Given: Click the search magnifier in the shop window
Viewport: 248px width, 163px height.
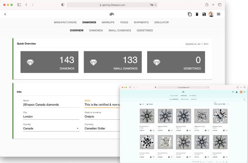Looking at the screenshot, I should [x=244, y=99].
